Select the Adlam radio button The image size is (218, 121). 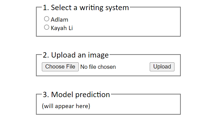click(47, 19)
